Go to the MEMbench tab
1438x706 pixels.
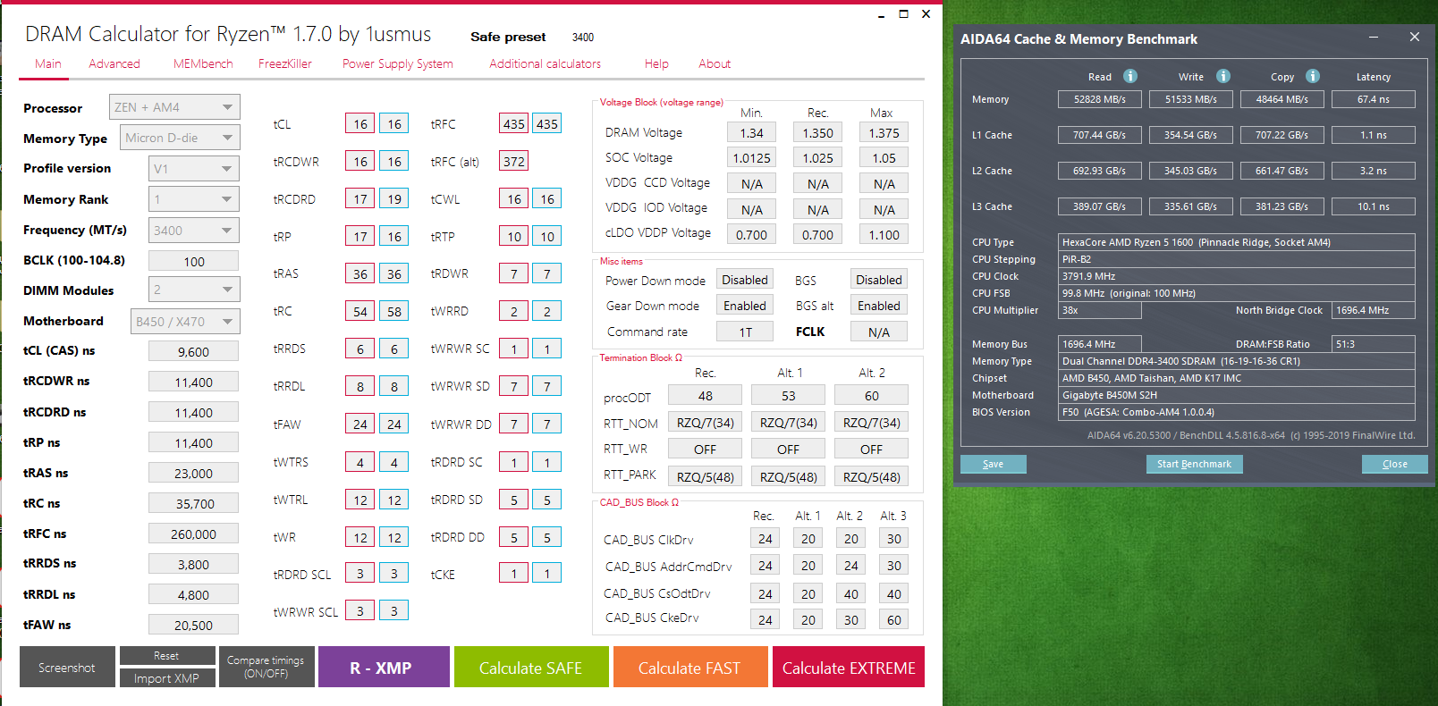tap(203, 64)
